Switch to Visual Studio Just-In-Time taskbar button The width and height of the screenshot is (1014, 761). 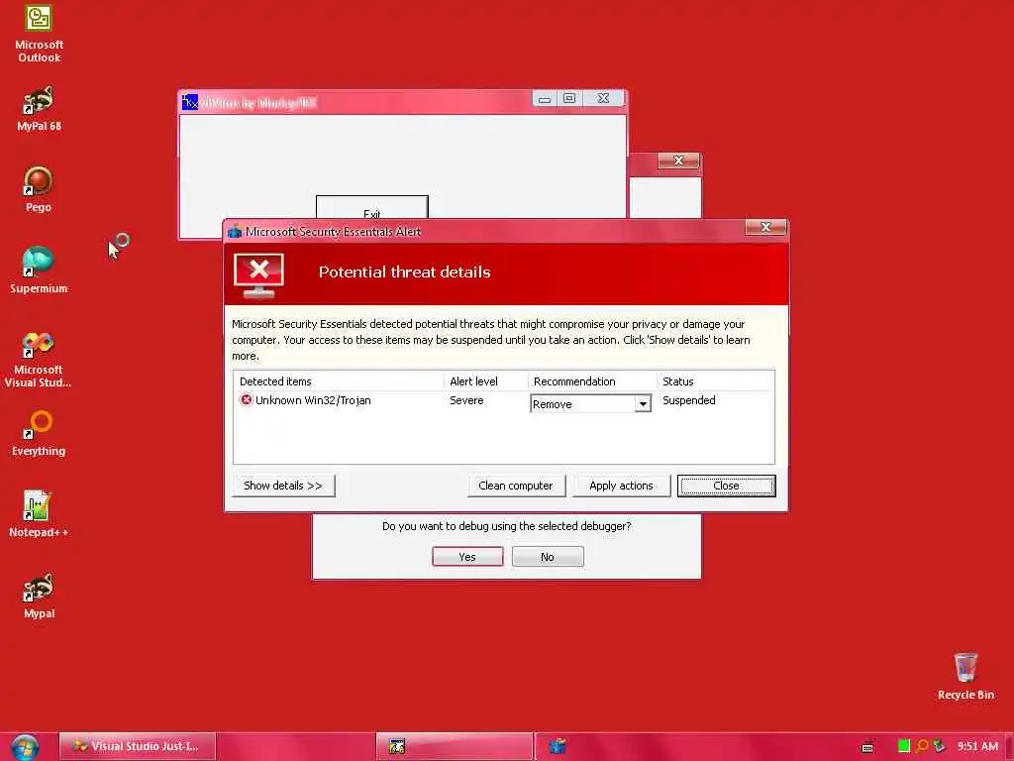(x=137, y=746)
